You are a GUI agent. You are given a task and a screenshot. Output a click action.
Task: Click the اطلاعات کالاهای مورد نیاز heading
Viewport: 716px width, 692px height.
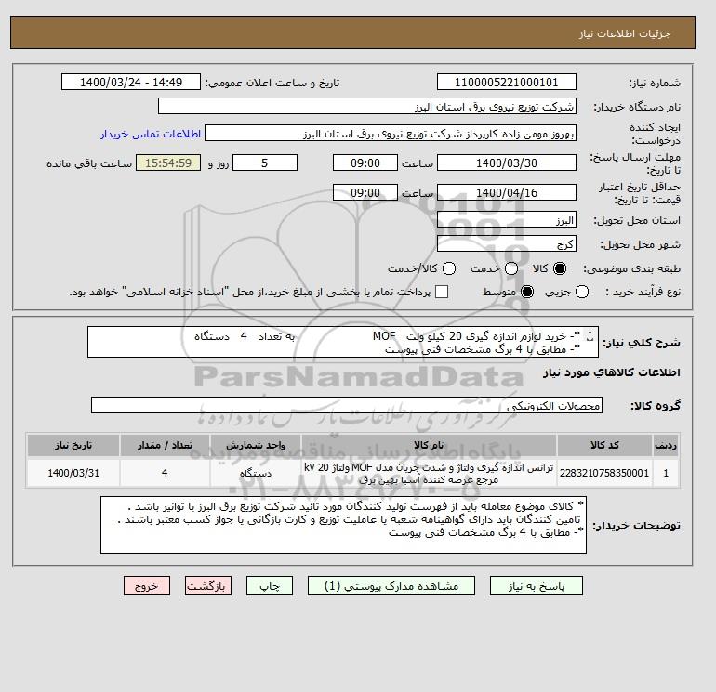[x=612, y=372]
